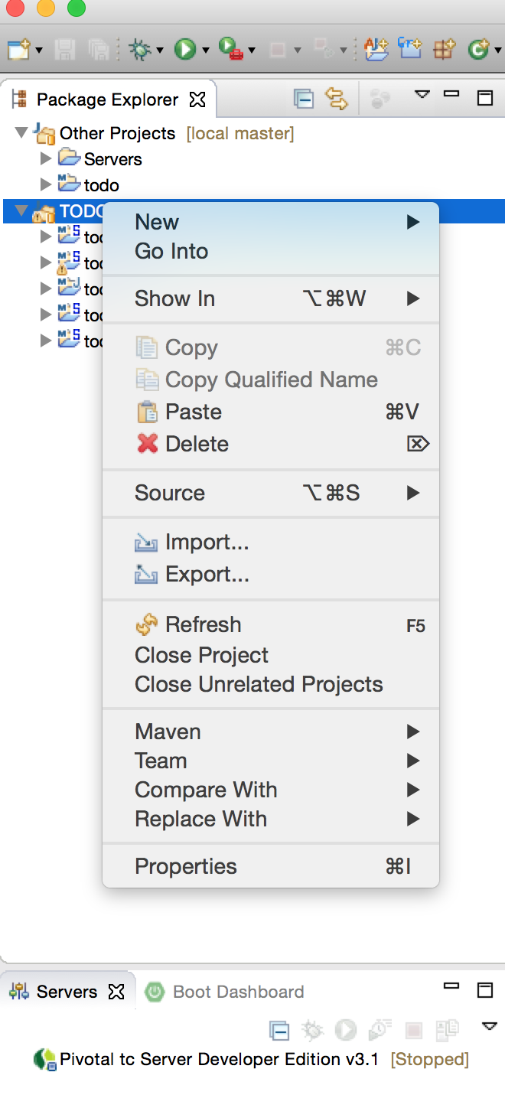Expand the Servers folder in the tree
The width and height of the screenshot is (505, 1108).
pyautogui.click(x=46, y=159)
